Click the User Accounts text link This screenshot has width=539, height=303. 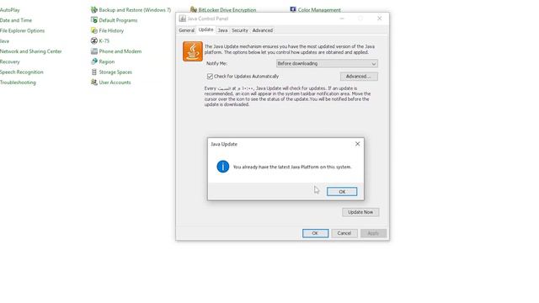point(115,82)
